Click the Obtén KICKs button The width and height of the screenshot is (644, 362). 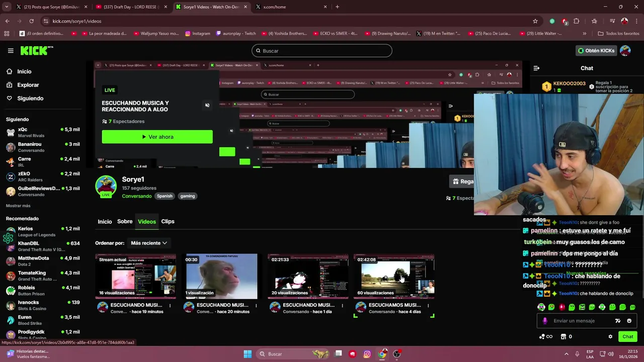point(596,51)
